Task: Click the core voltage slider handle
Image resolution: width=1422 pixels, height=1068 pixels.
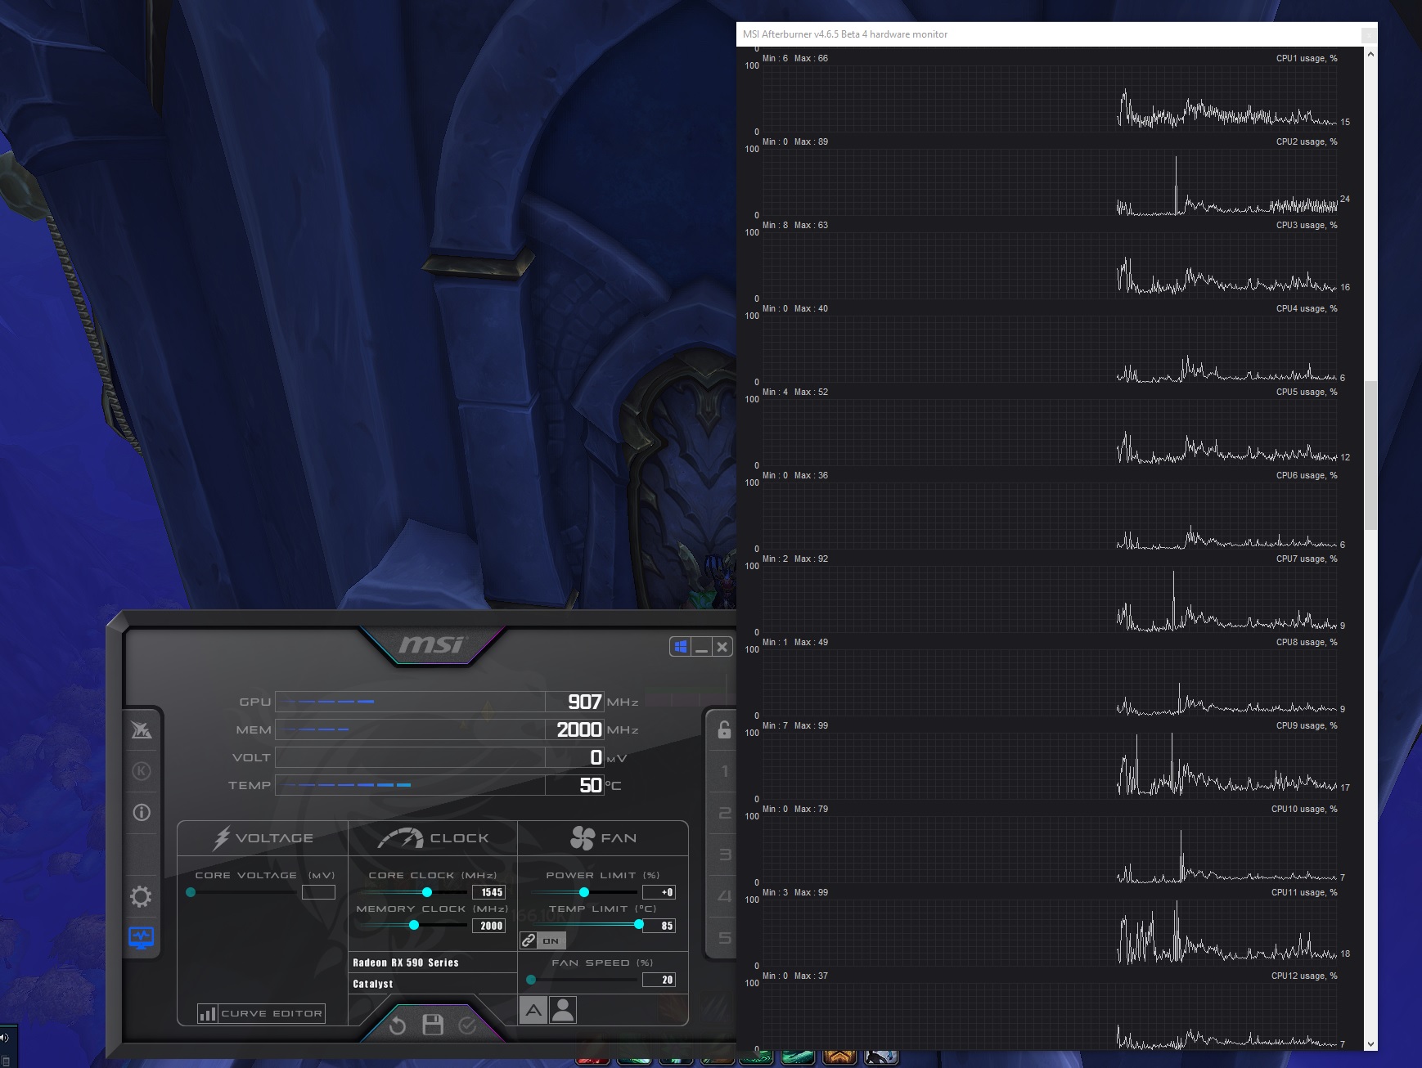Action: pos(191,892)
